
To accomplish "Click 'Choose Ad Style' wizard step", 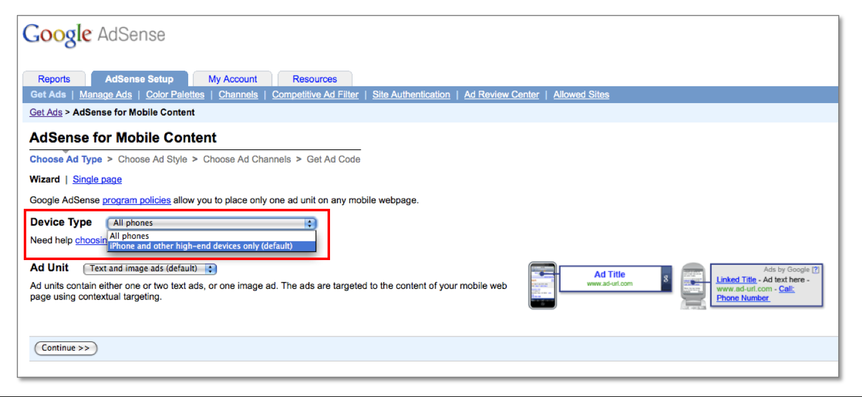I will click(x=153, y=159).
